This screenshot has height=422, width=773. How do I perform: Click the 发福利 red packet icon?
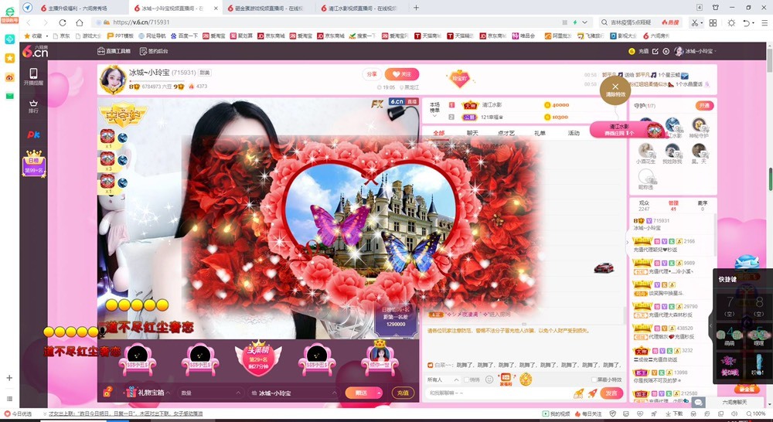(x=506, y=379)
